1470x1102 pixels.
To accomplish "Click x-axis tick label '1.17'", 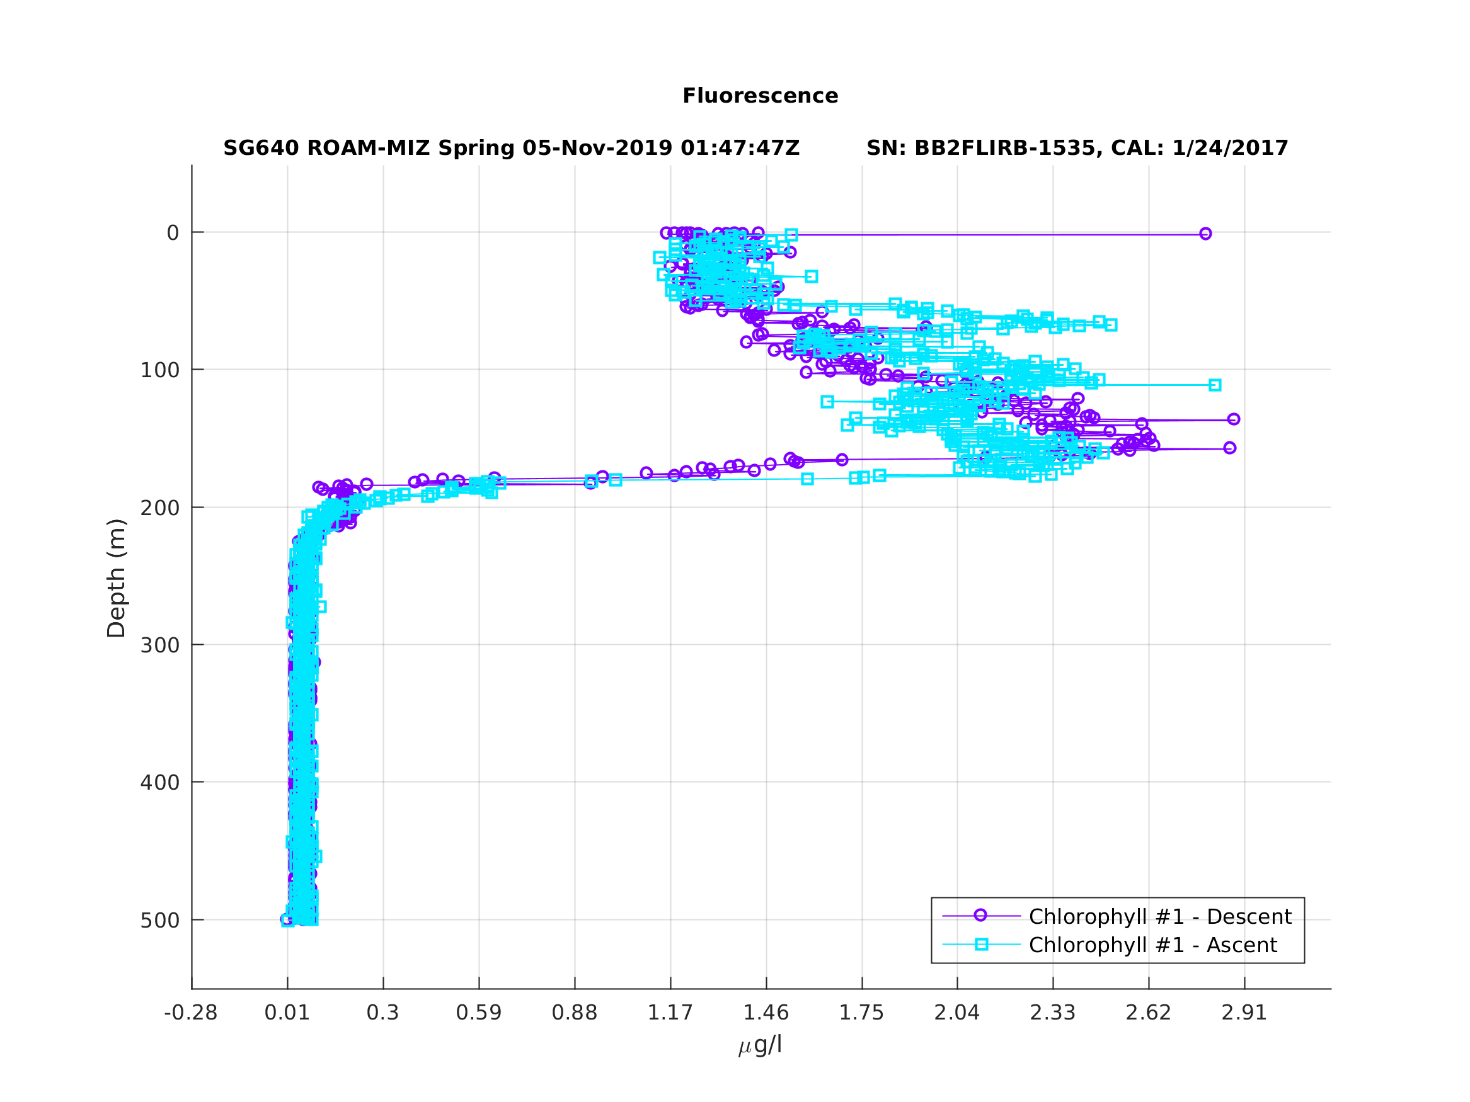I will coord(670,1013).
